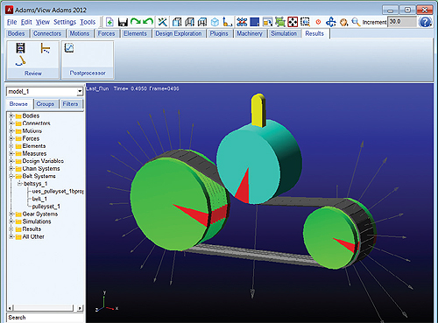Expand the Connectors tree folder
Screen dimensions: 438x323
tap(11, 123)
